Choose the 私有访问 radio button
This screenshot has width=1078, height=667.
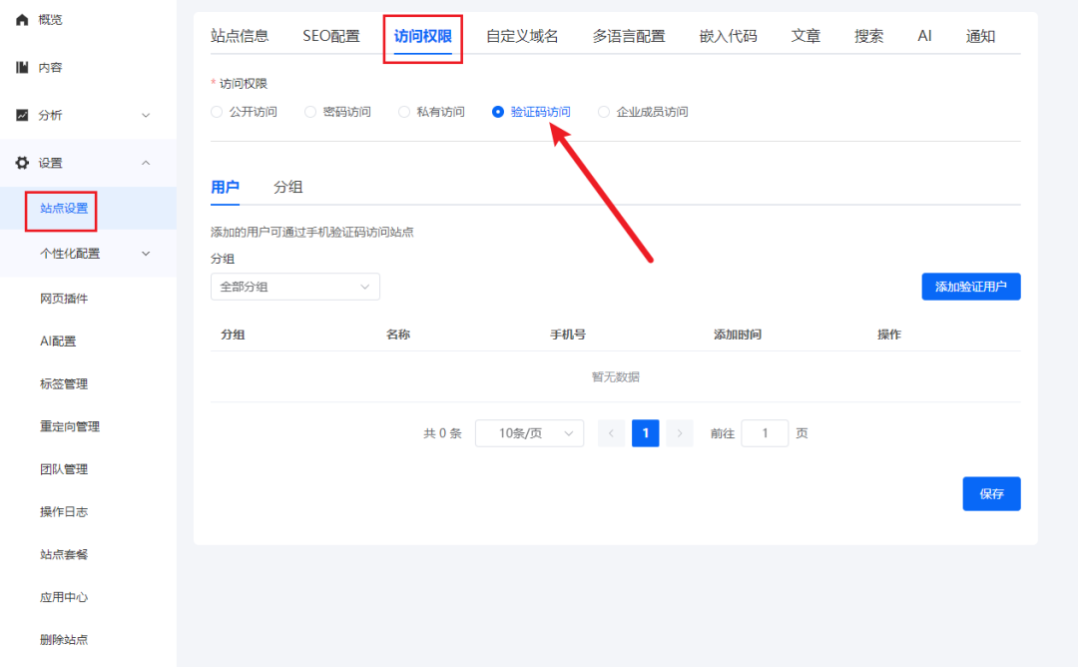click(x=403, y=111)
